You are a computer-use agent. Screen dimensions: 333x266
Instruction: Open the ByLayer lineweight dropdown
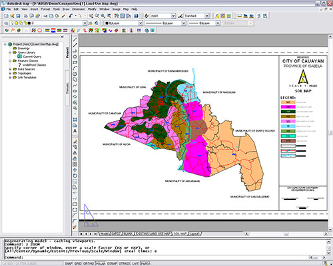tap(218, 23)
